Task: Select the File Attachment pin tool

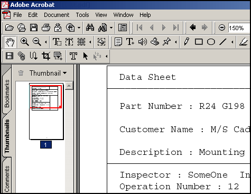Action: pos(166,42)
